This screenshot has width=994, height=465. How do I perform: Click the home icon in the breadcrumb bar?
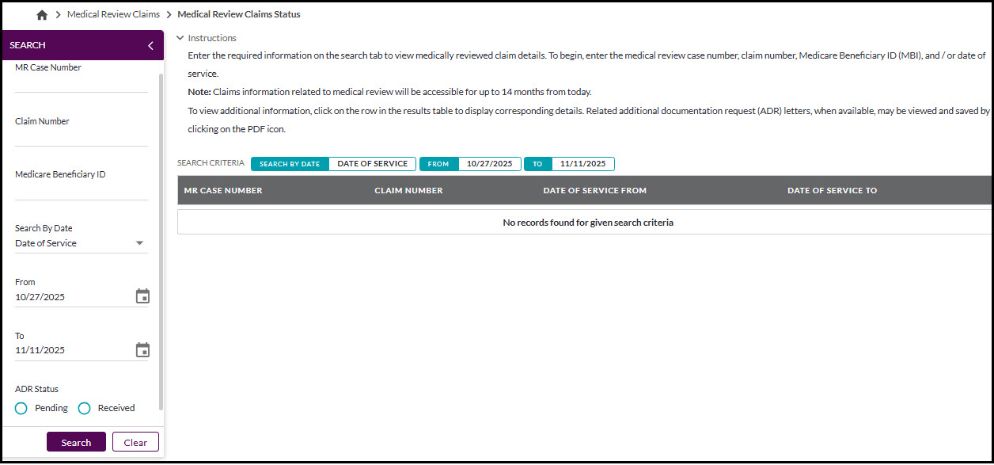point(41,13)
